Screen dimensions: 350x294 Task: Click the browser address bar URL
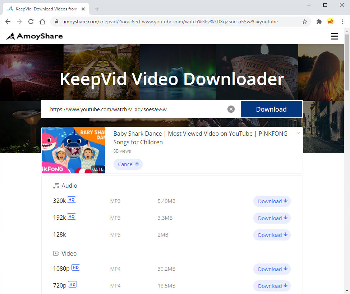pos(170,22)
